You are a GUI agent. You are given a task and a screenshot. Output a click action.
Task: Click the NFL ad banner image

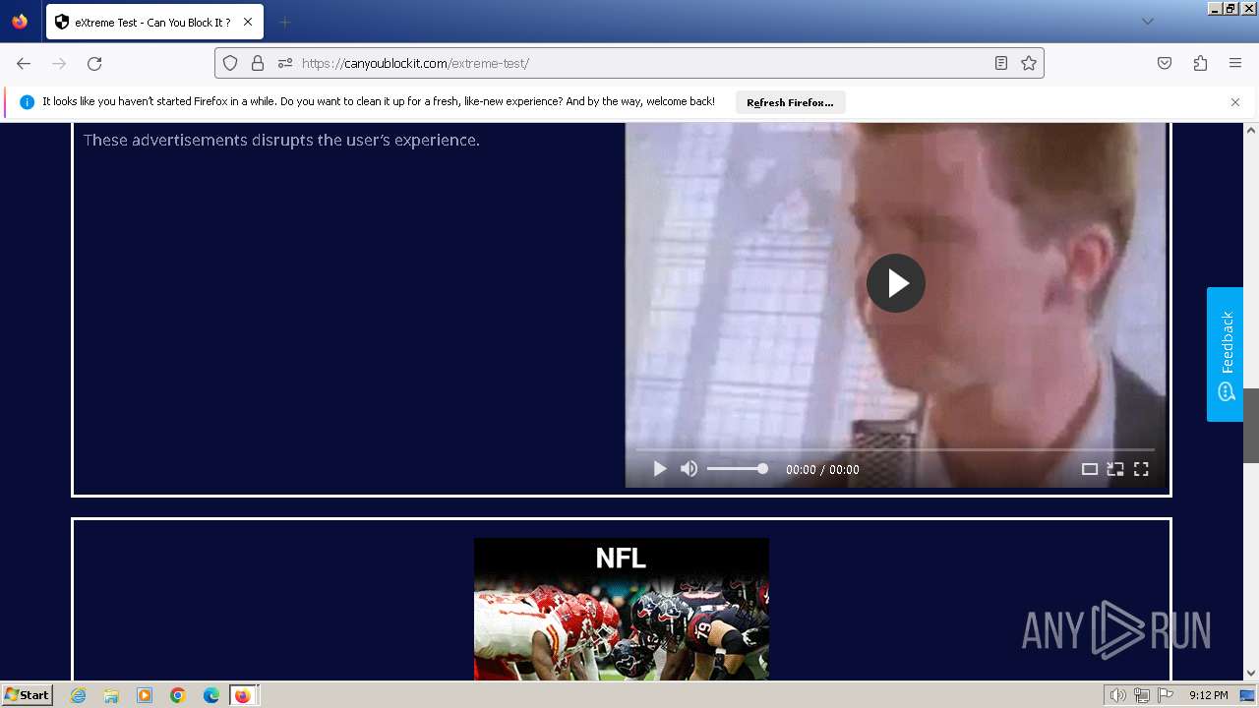pos(622,609)
